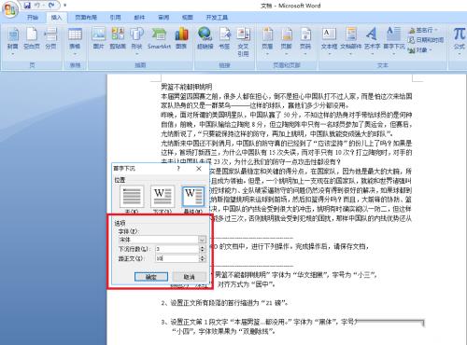Open the Office button menu
This screenshot has height=345, width=467.
click(9, 9)
